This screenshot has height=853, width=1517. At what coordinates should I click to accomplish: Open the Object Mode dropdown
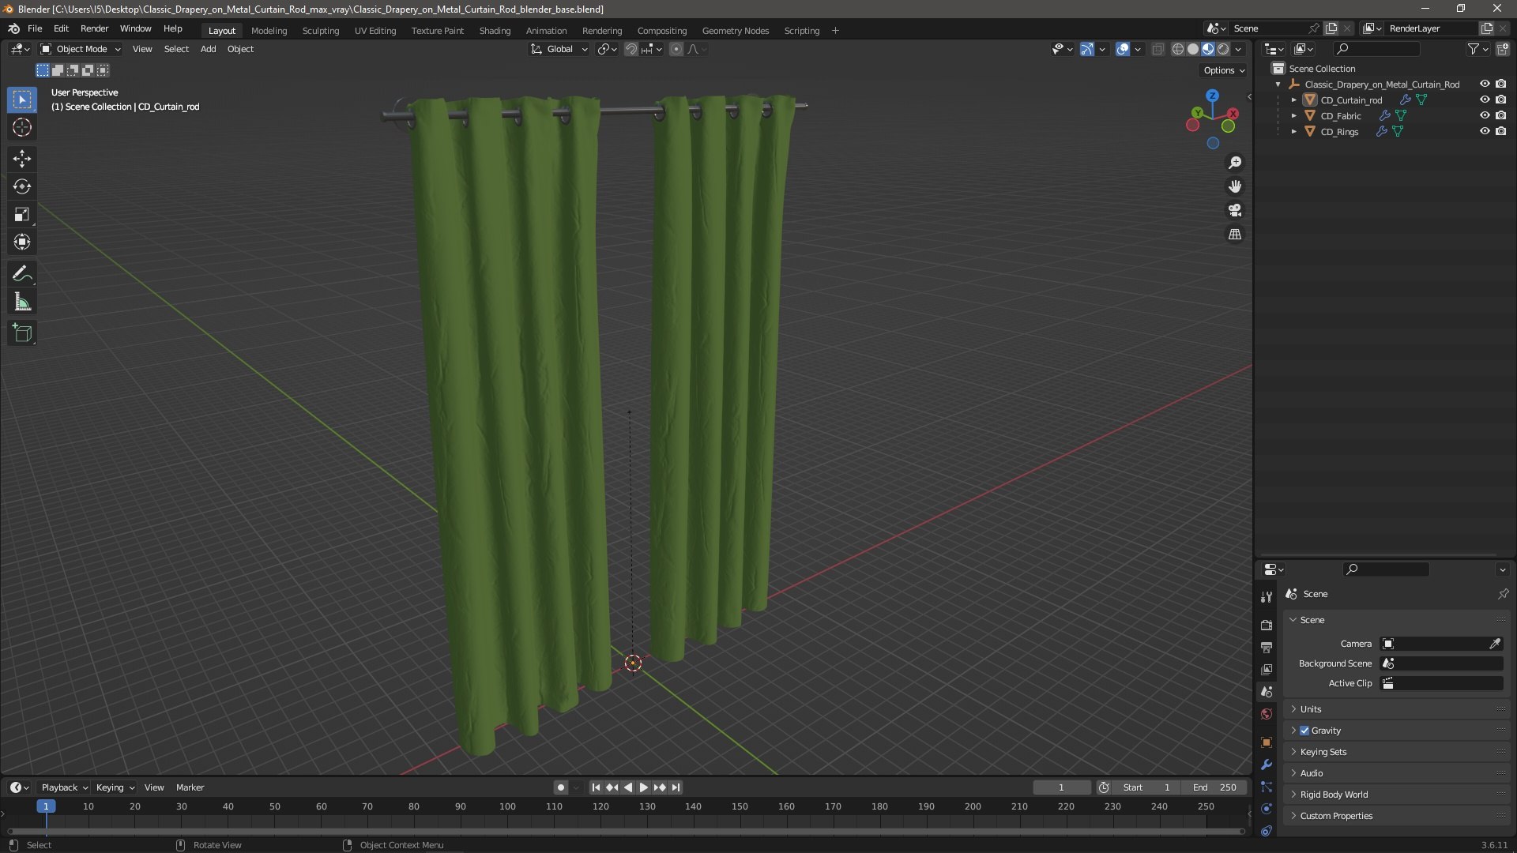coord(81,49)
